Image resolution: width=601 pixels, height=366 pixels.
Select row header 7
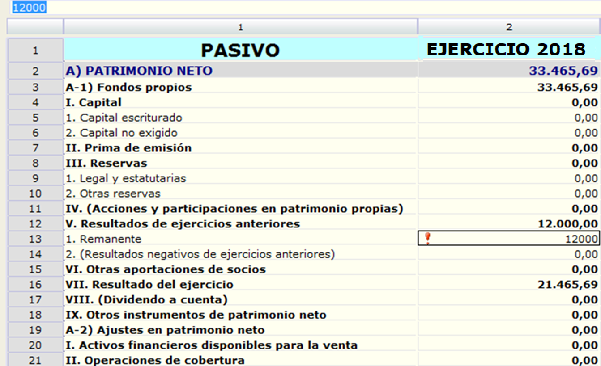click(x=35, y=148)
